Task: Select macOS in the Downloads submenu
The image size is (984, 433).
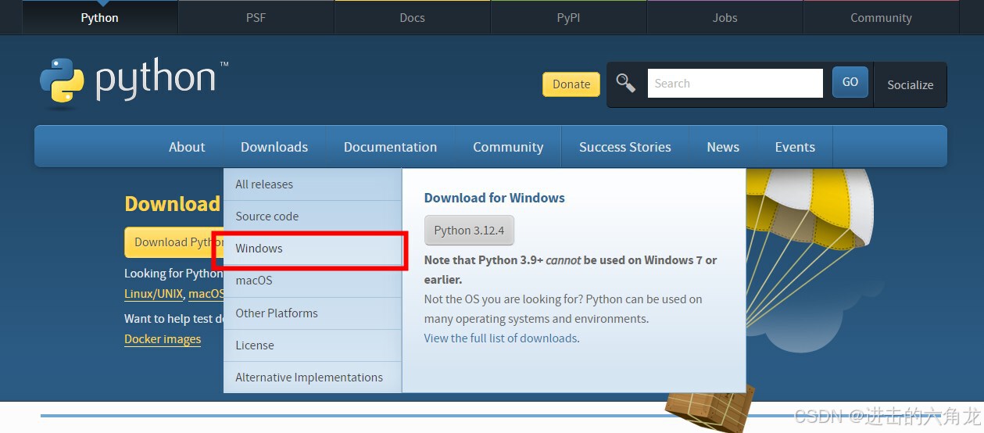Action: [x=313, y=281]
